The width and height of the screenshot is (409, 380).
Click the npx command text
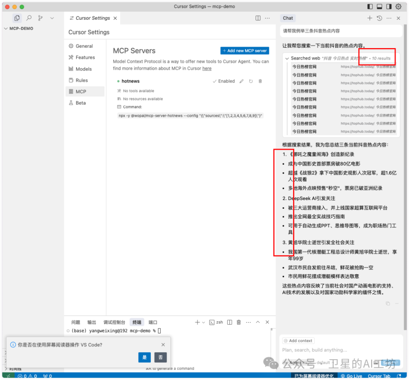click(x=190, y=116)
